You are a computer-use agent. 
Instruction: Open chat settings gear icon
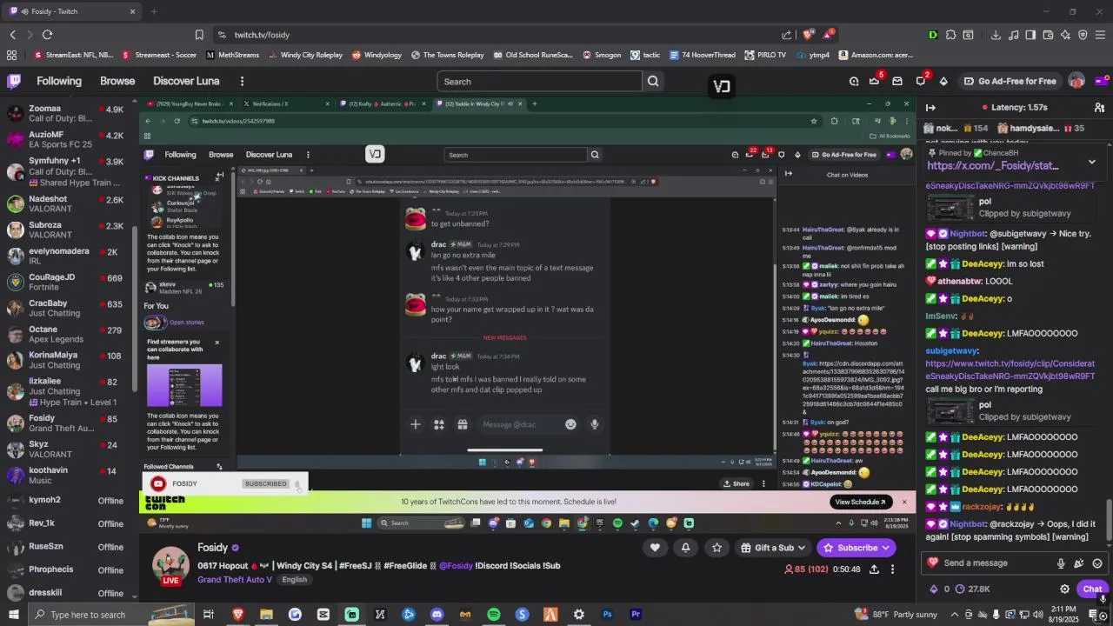[x=1064, y=589]
